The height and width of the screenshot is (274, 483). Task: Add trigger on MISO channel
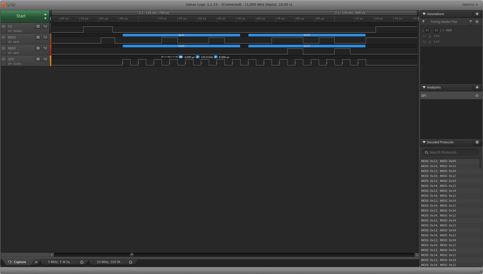click(x=45, y=48)
